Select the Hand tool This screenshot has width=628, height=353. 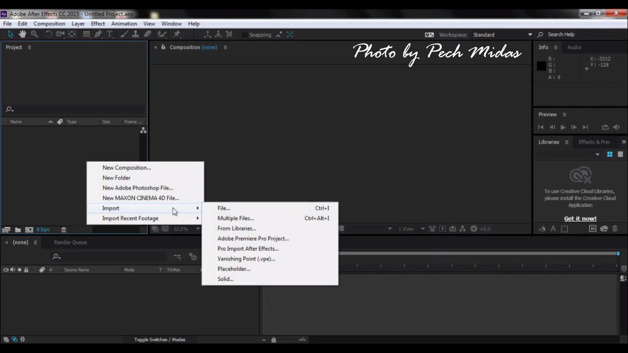tap(22, 34)
